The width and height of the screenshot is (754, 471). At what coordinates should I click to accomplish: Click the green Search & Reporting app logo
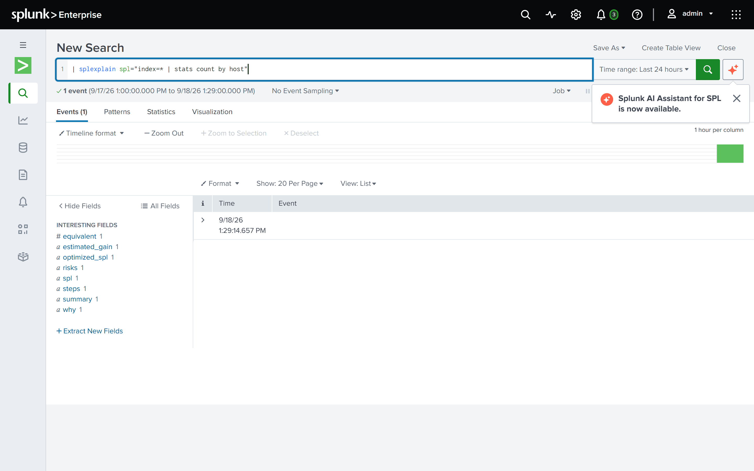pyautogui.click(x=23, y=65)
